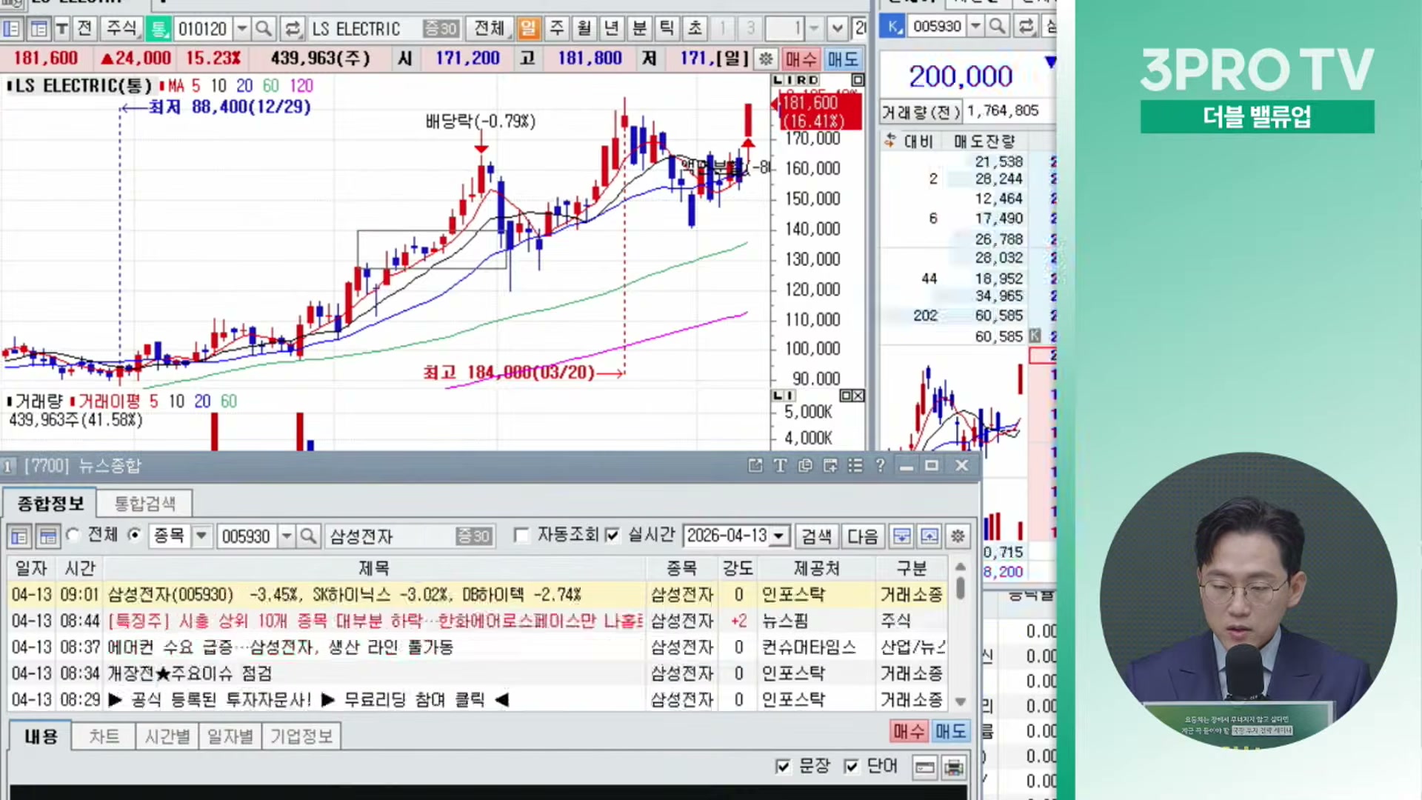1422x800 pixels.
Task: Click the list view icon in news title bar
Action: click(855, 465)
